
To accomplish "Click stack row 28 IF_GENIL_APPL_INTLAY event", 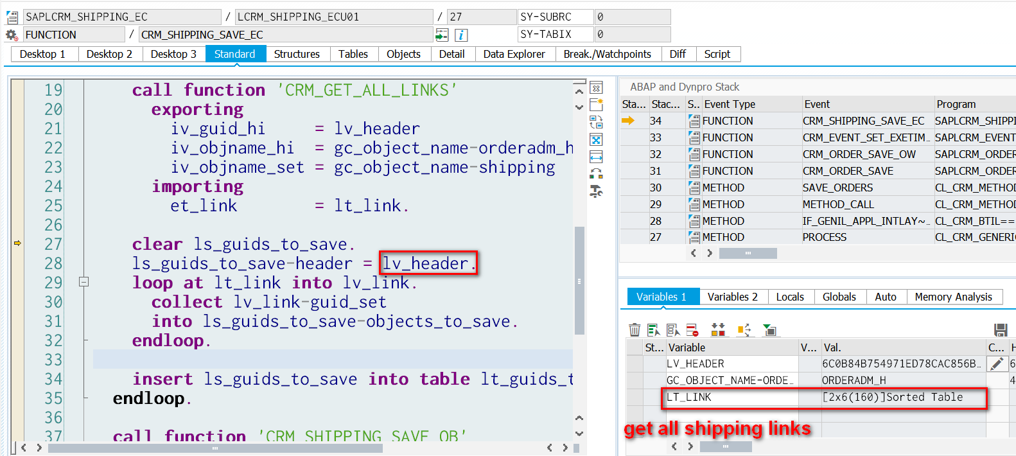I will tap(867, 221).
